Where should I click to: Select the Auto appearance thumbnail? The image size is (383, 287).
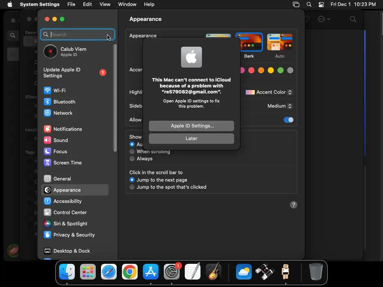(x=280, y=42)
